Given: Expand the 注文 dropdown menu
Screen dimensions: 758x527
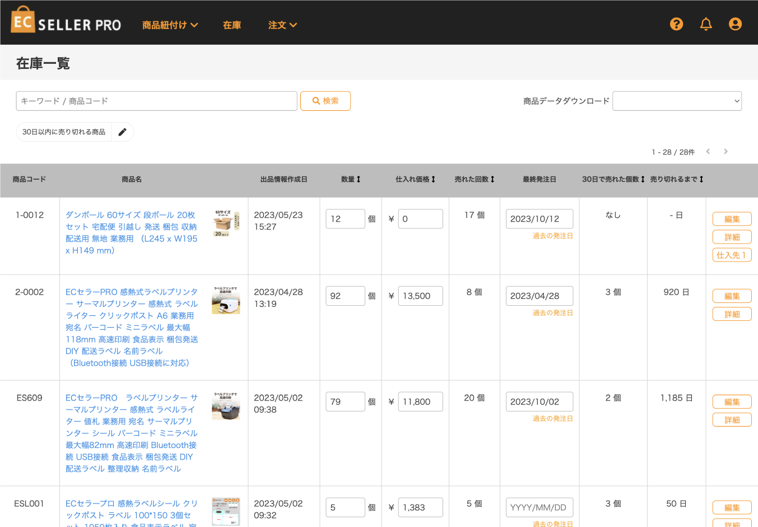Looking at the screenshot, I should pyautogui.click(x=282, y=25).
